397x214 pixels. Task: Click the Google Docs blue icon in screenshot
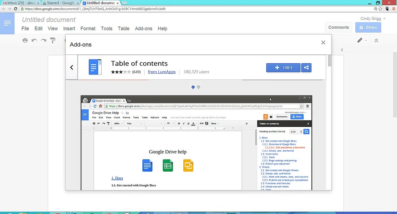point(147,165)
